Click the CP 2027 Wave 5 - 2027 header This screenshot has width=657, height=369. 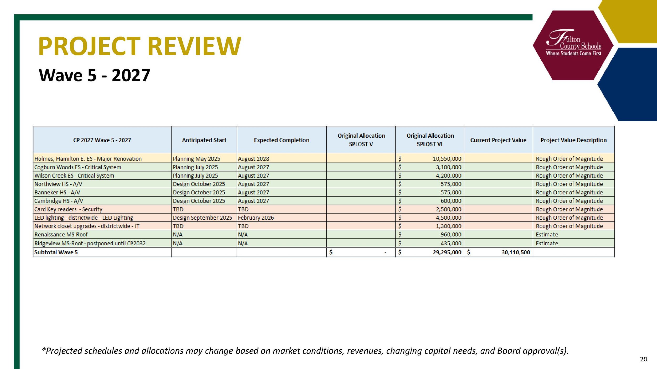click(x=102, y=140)
